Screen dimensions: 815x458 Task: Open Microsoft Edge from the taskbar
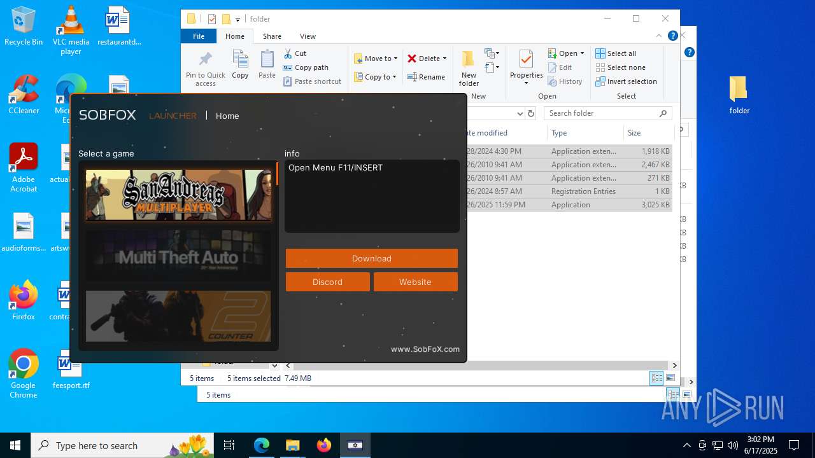[x=262, y=445]
